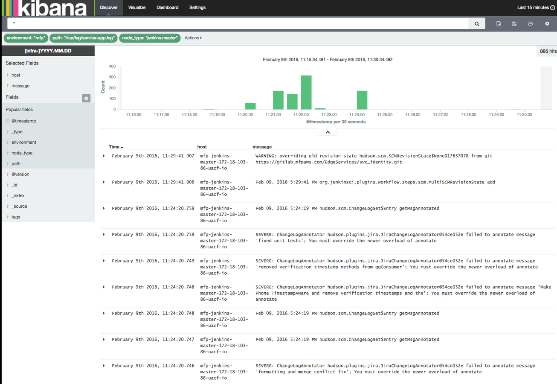Go to the Dashboard tab
Image resolution: width=557 pixels, height=384 pixels.
[167, 8]
